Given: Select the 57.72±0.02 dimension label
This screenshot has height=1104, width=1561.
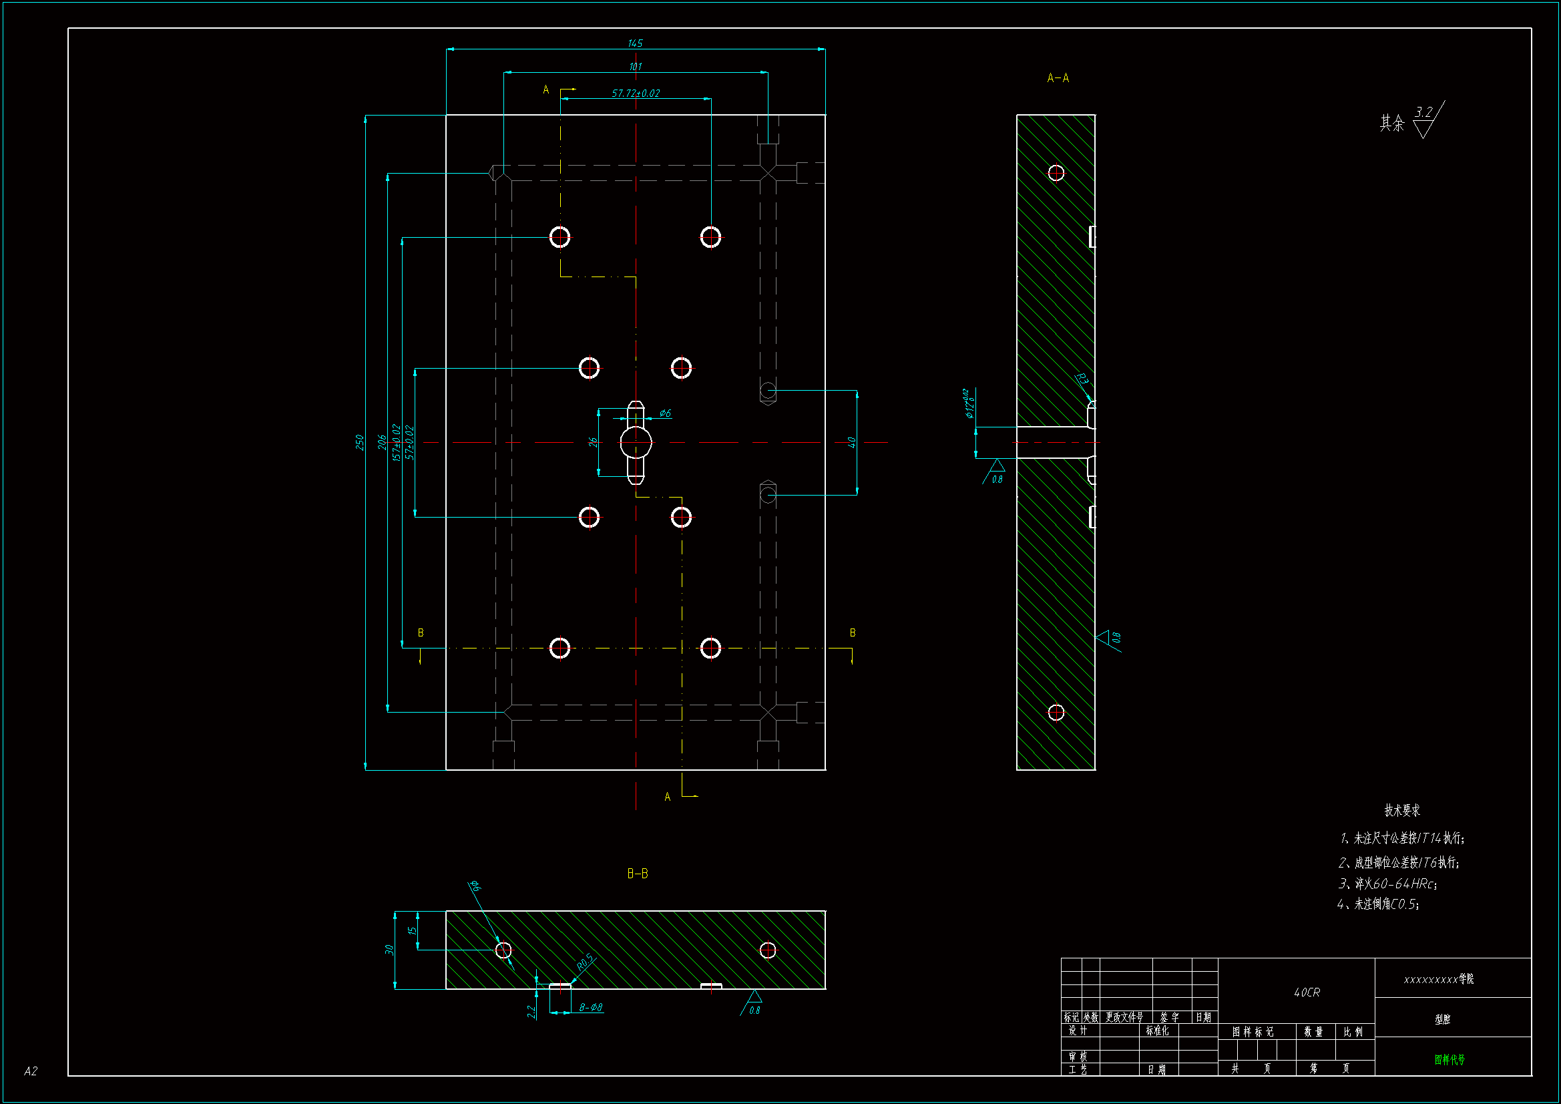Looking at the screenshot, I should coord(635,94).
